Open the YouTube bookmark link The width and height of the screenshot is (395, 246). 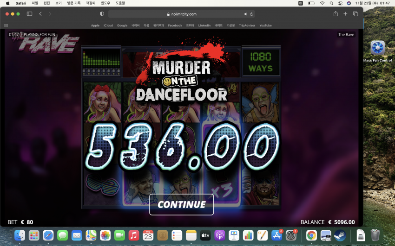tap(265, 25)
